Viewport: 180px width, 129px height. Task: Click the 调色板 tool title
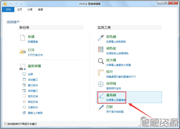(x=111, y=48)
